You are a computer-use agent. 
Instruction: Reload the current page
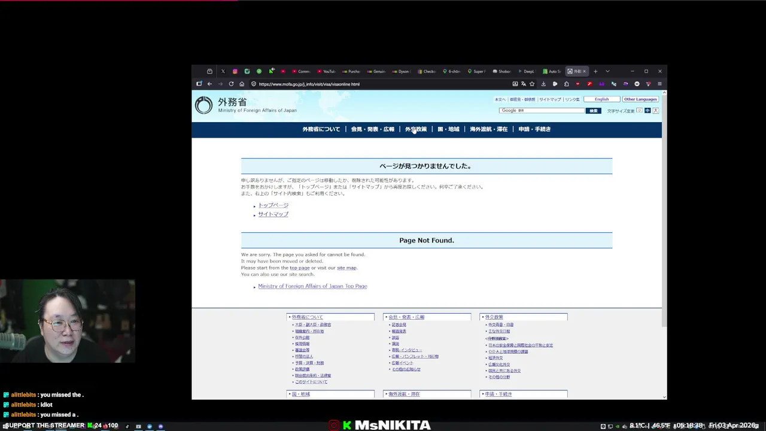click(x=231, y=84)
